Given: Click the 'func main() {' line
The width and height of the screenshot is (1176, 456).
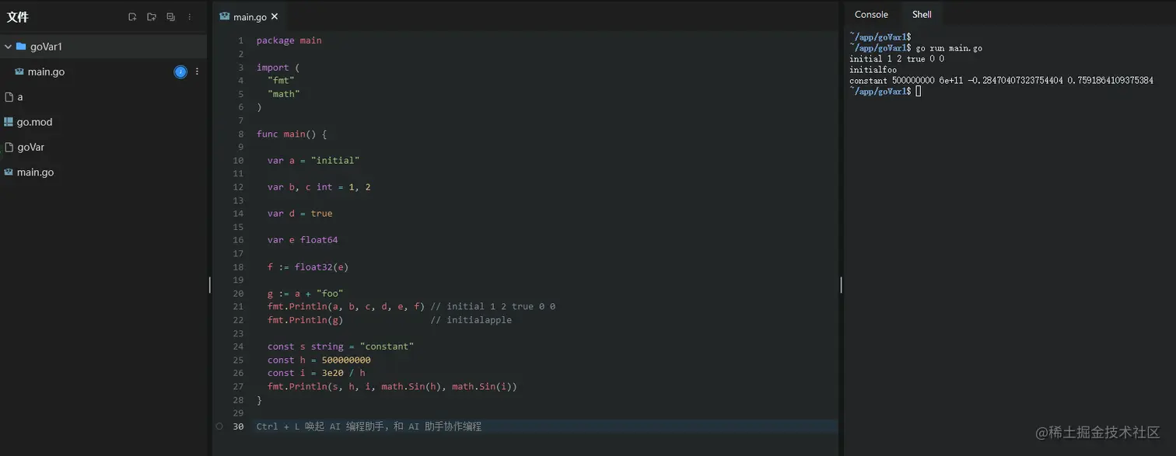Looking at the screenshot, I should tap(292, 134).
